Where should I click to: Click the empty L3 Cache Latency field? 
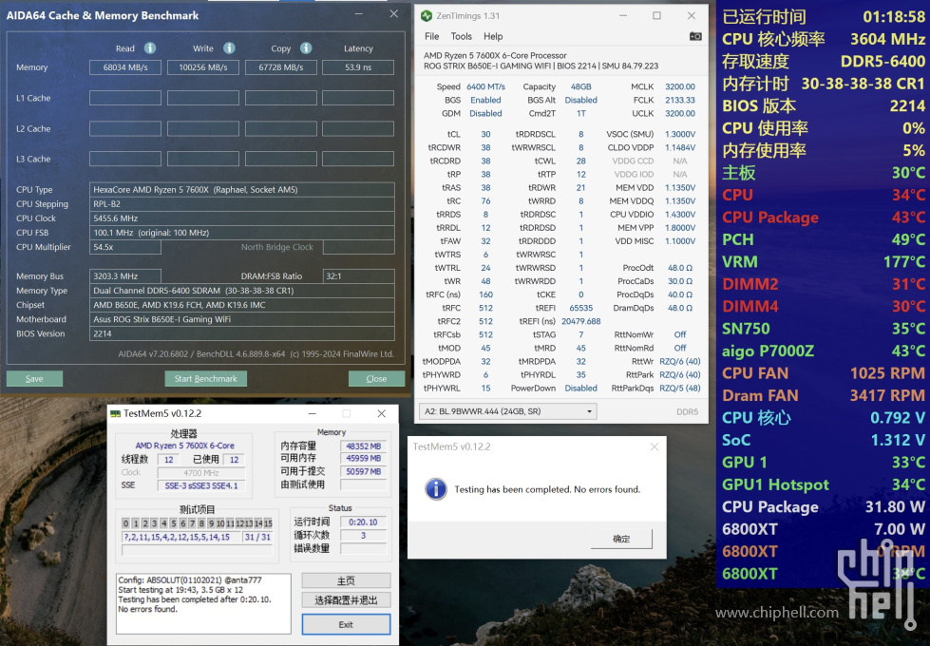[358, 159]
